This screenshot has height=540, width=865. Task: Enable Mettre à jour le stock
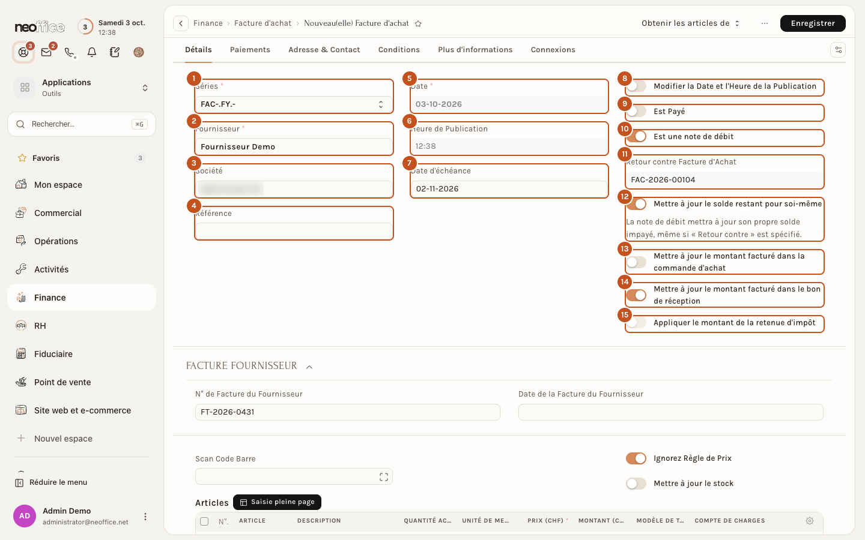click(636, 484)
